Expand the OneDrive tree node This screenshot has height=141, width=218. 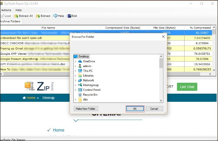[75, 61]
